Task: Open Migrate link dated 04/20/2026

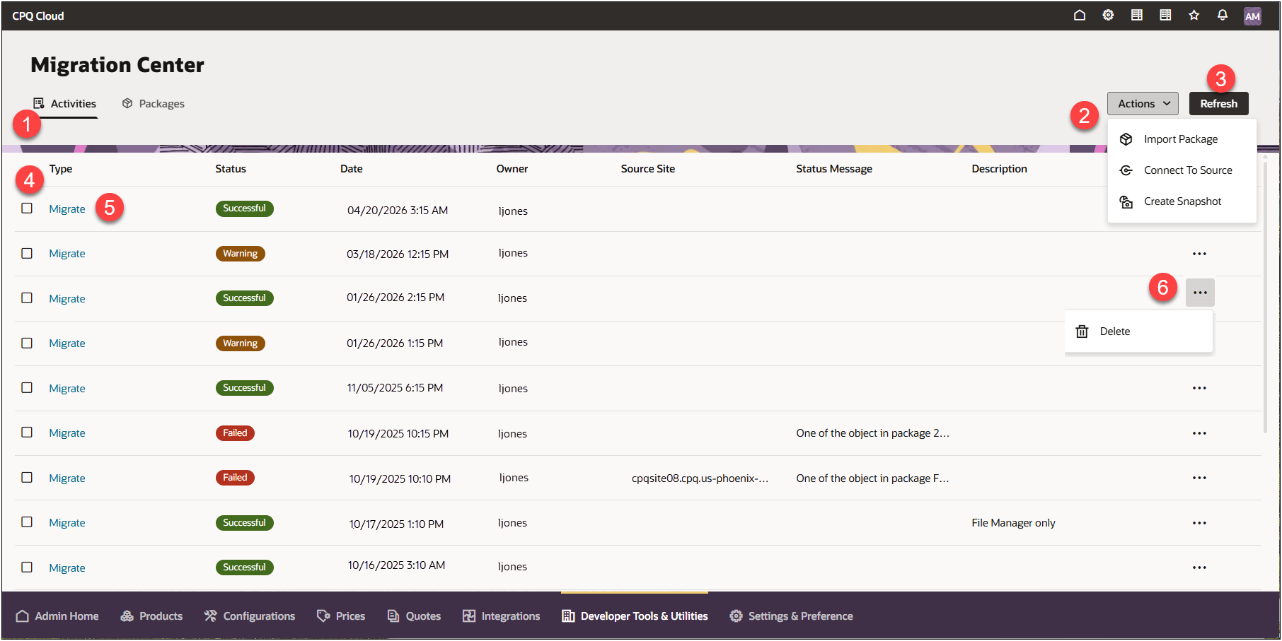Action: tap(67, 209)
